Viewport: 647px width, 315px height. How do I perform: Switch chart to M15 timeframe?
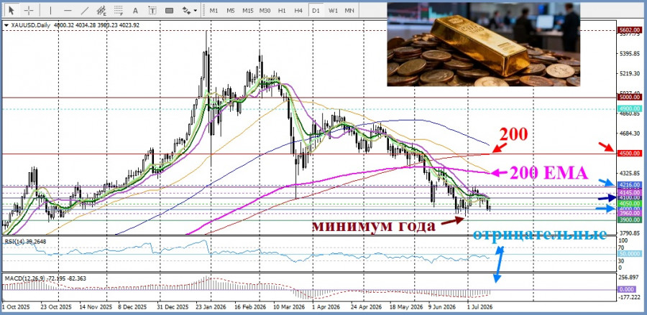click(248, 11)
